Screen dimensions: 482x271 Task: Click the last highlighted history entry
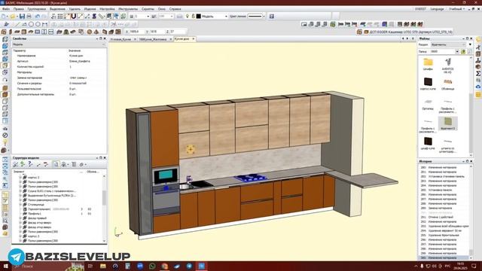pos(443,257)
